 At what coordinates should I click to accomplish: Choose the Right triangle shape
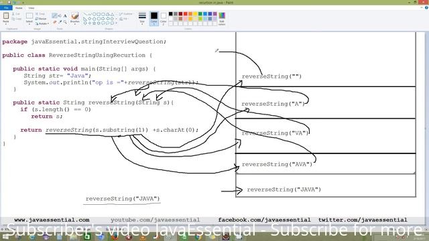(85, 19)
